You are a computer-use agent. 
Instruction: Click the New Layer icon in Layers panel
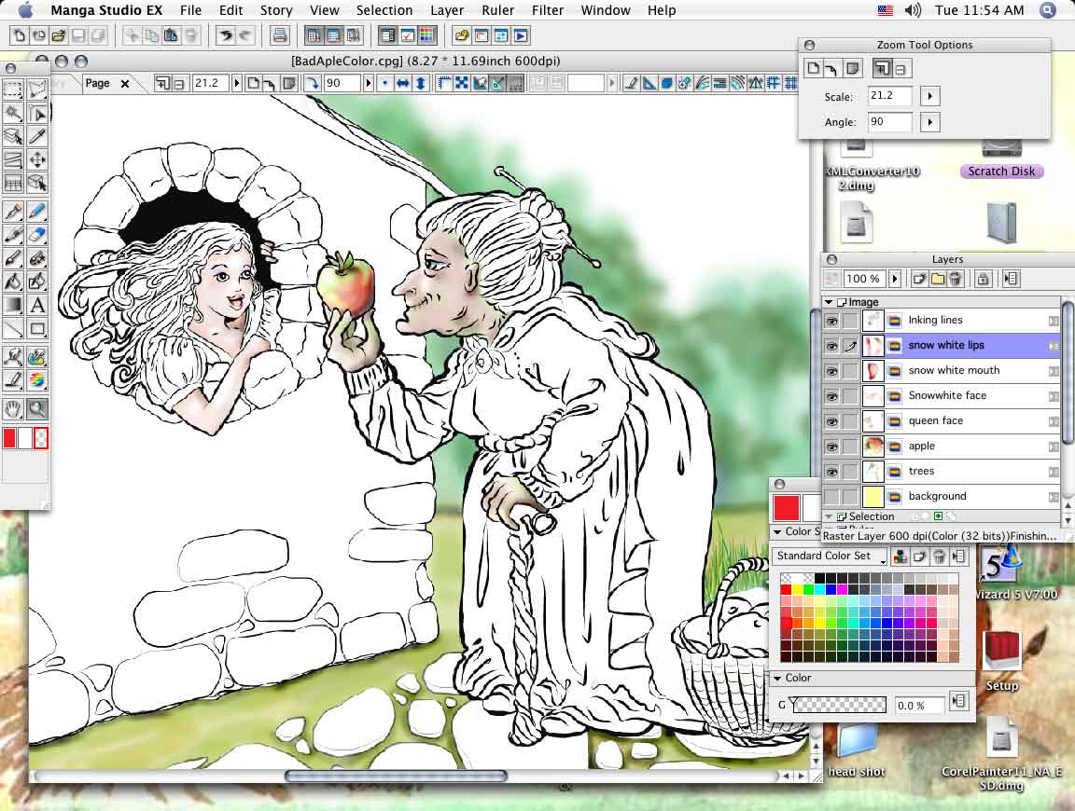(919, 279)
